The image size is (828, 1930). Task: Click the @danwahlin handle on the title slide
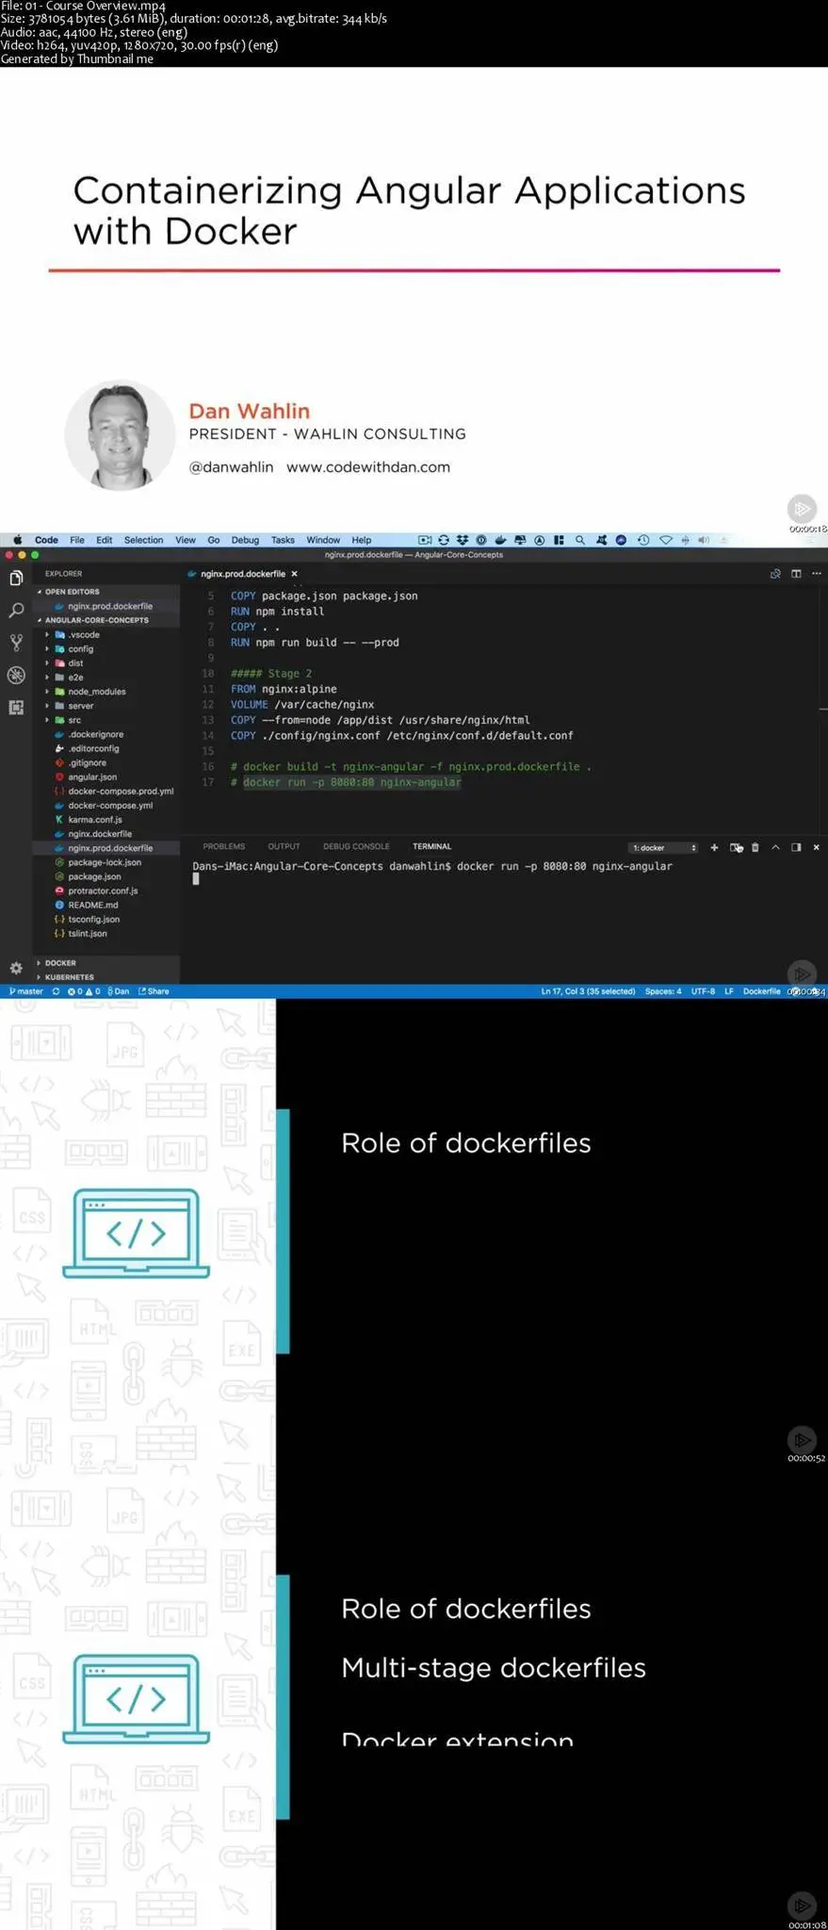click(x=231, y=467)
